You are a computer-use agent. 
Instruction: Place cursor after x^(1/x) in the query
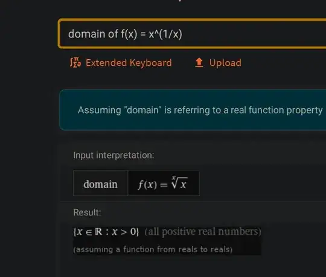point(183,34)
